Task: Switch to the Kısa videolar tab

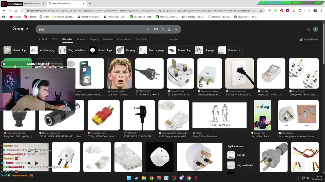Action: point(124,39)
